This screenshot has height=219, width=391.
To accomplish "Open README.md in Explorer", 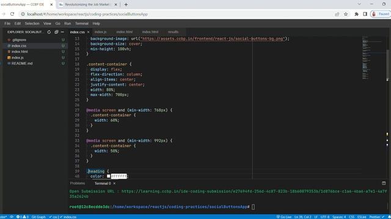I will (x=22, y=63).
